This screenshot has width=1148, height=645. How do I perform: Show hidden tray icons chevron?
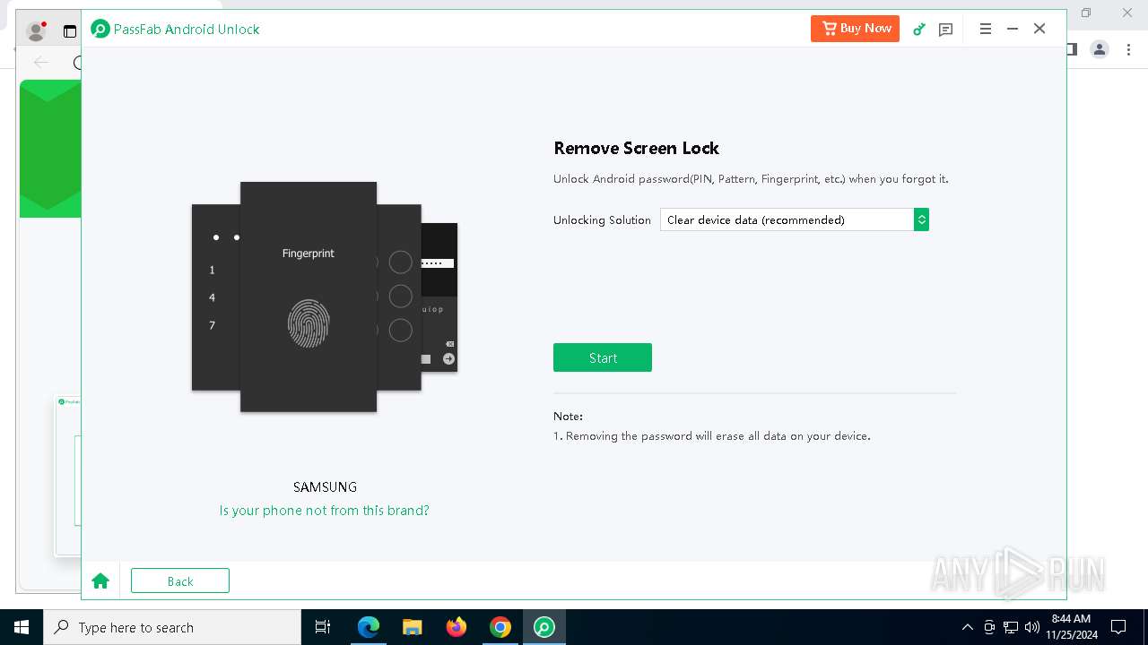[967, 627]
